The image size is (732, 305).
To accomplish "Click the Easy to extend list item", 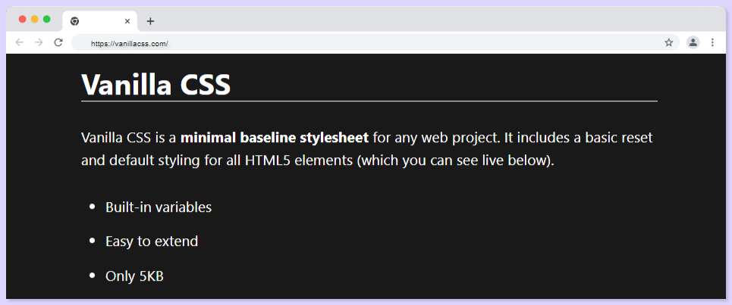I will (x=152, y=241).
